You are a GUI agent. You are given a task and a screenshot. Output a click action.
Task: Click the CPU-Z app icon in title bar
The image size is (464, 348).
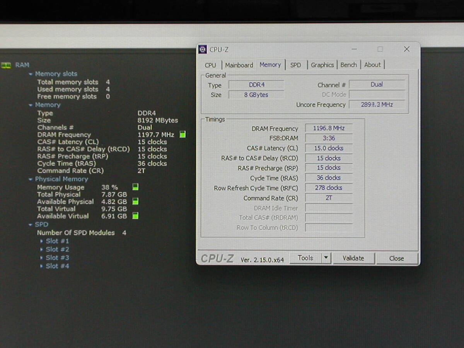click(x=203, y=49)
